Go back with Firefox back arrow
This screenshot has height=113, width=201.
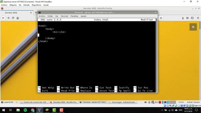3,18
